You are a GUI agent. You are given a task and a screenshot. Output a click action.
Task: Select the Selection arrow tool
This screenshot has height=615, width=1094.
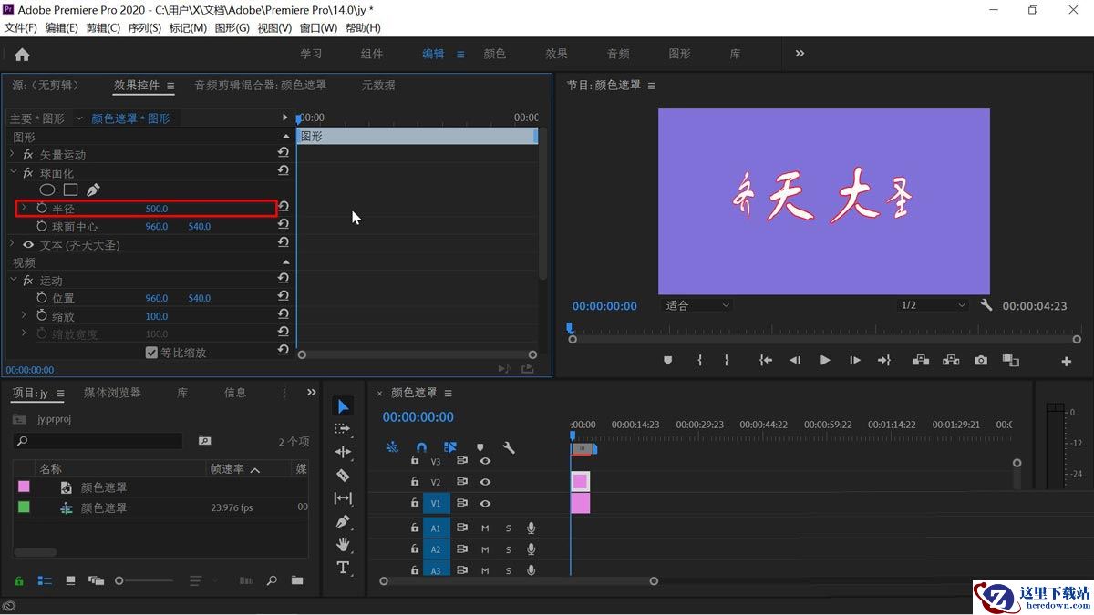343,406
